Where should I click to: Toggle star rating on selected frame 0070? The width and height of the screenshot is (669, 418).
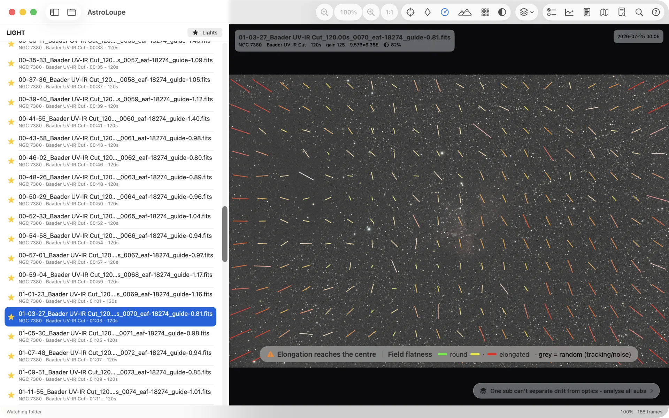point(11,317)
